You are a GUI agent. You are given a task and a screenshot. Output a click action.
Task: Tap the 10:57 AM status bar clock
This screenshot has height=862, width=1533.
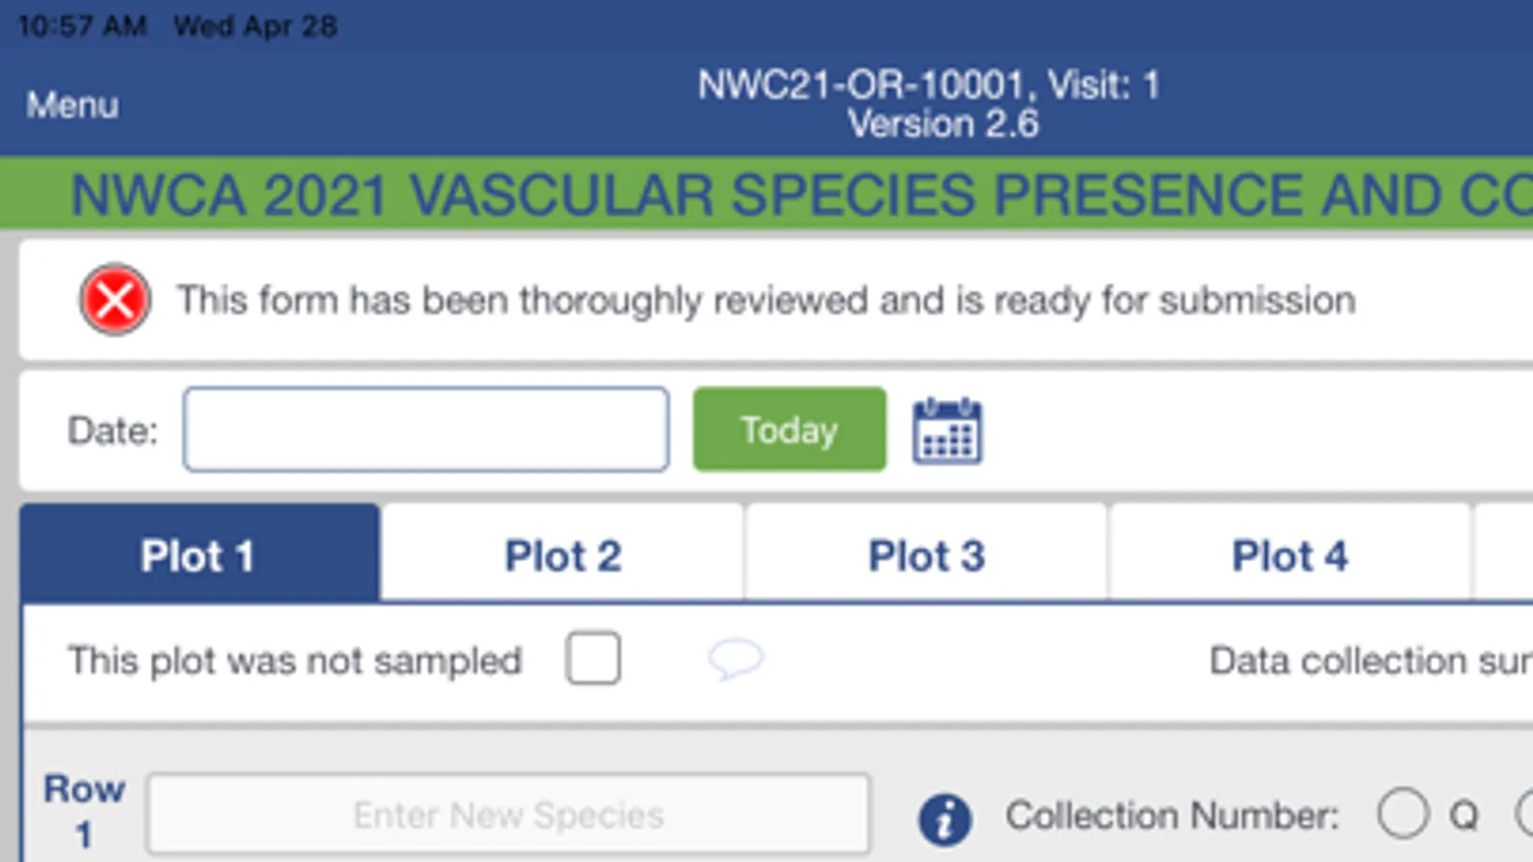pos(82,26)
